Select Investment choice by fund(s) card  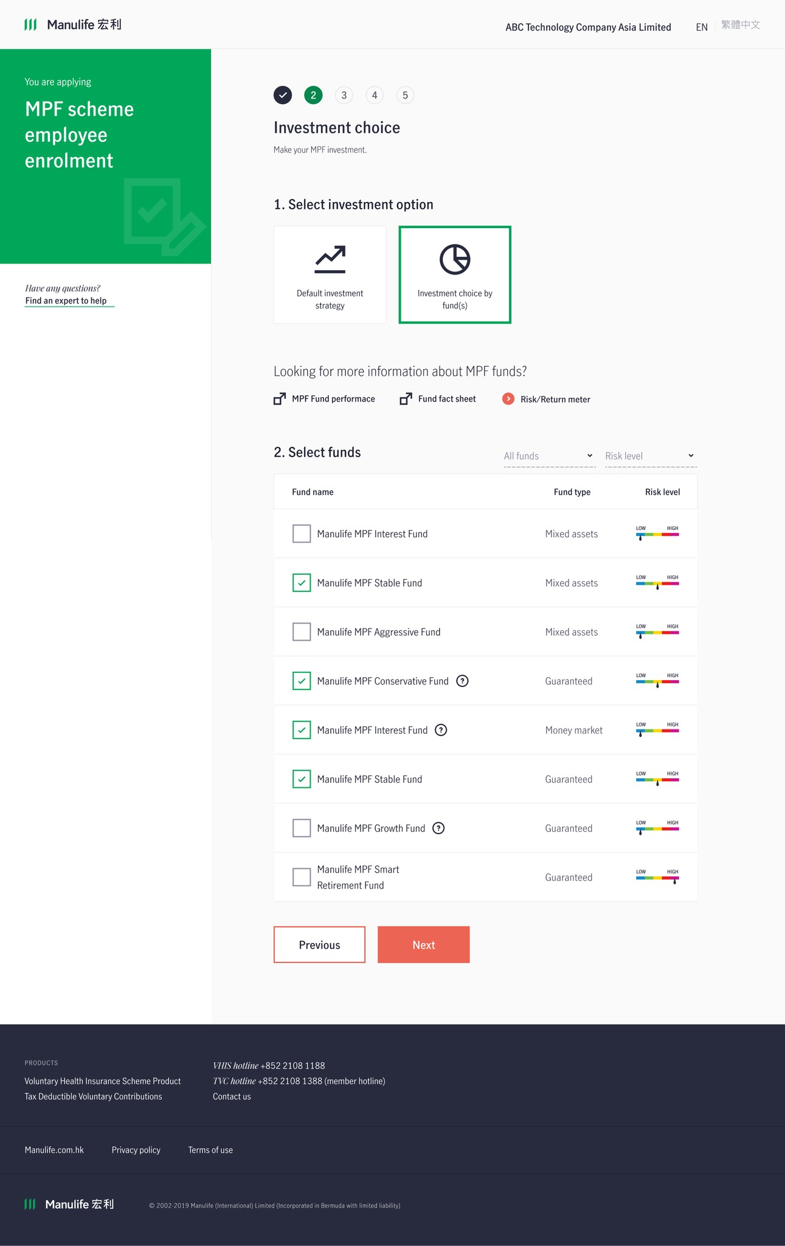tap(455, 274)
